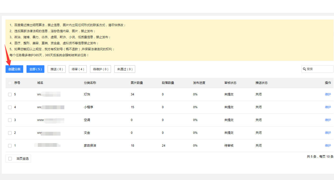Click 维护 link for 空调

coord(328,120)
